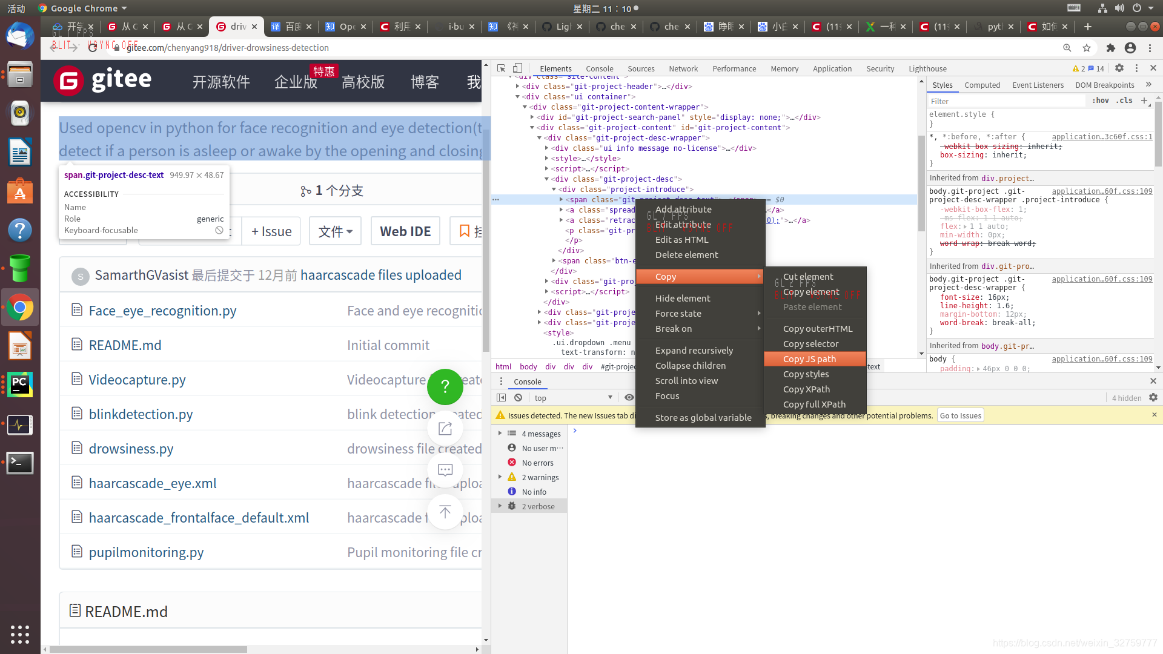
Task: Close the console drawer
Action: click(1153, 381)
